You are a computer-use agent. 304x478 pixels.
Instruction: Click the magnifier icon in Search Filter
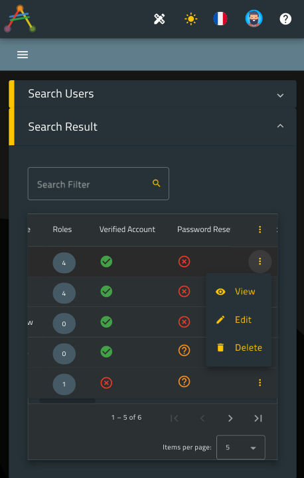tap(157, 183)
